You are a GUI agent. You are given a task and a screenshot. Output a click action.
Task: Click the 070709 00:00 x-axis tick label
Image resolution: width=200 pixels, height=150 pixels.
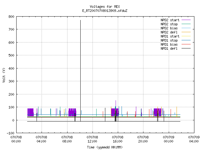coord(169,139)
